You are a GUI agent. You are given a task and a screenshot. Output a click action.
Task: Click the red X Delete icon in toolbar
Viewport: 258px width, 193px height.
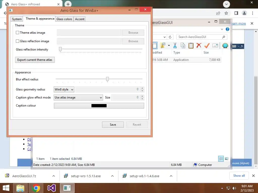(x=199, y=45)
